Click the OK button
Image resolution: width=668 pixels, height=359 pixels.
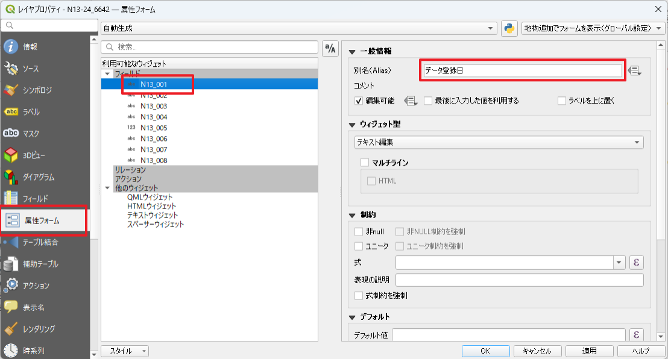coord(485,351)
